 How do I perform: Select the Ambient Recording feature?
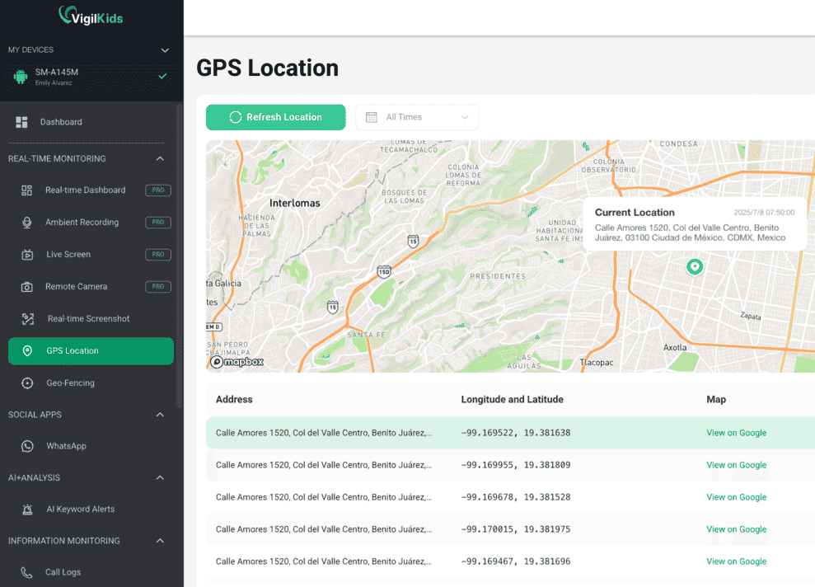[82, 222]
